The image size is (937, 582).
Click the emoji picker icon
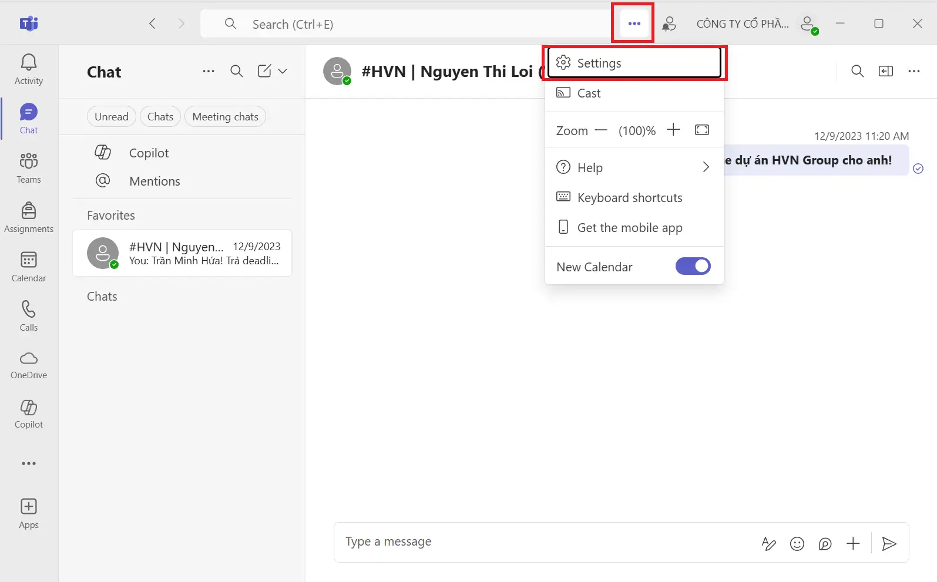point(797,544)
